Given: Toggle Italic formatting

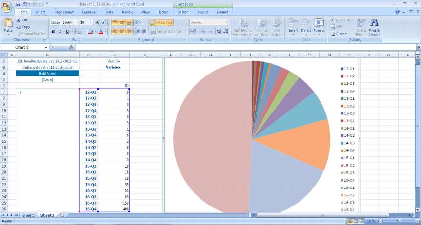Looking at the screenshot, I should point(60,31).
